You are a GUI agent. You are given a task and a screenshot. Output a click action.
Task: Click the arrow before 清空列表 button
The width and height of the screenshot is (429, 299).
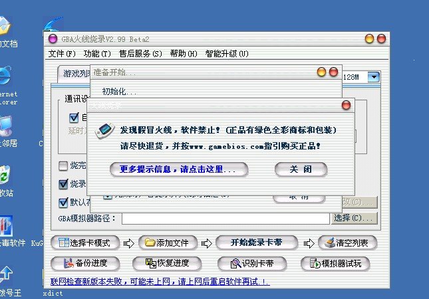[x=309, y=243]
